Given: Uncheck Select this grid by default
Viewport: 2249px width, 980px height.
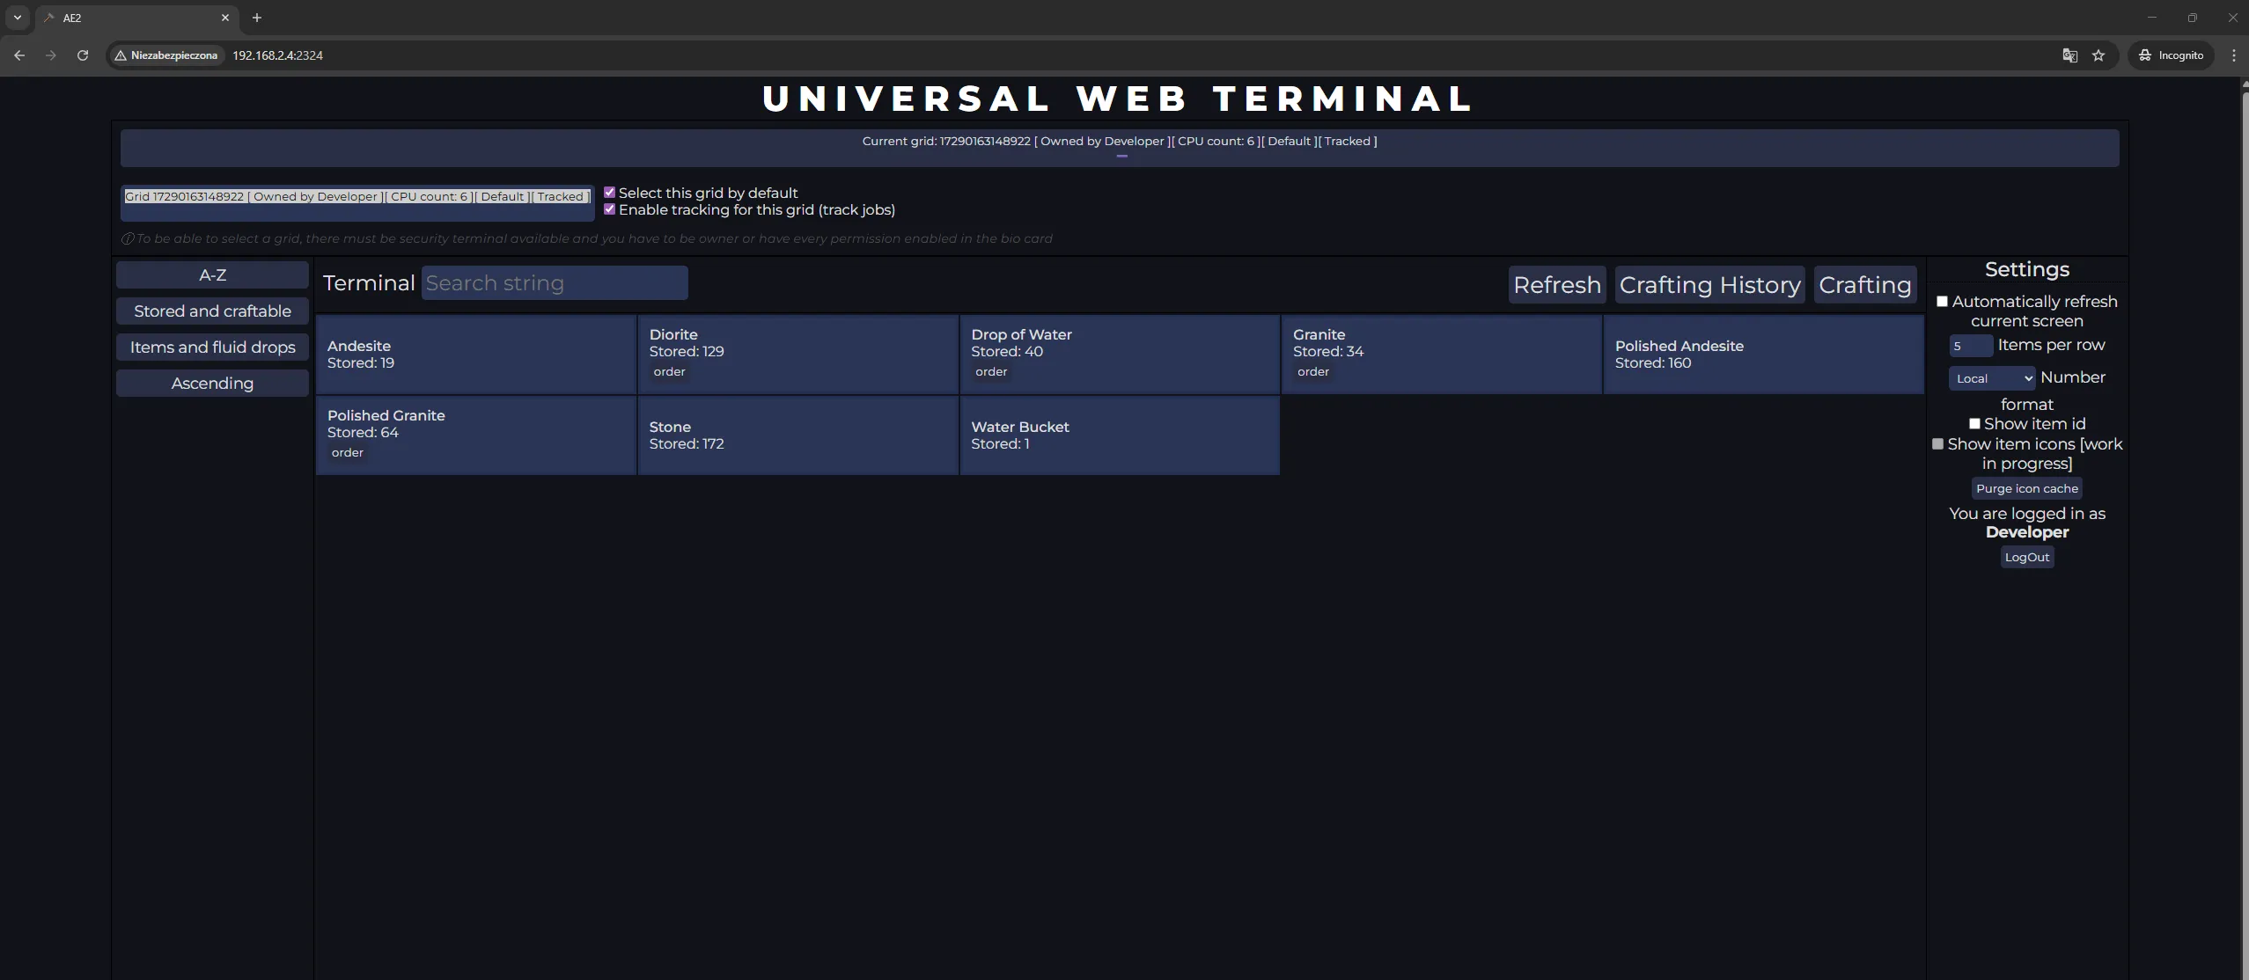Looking at the screenshot, I should (610, 191).
